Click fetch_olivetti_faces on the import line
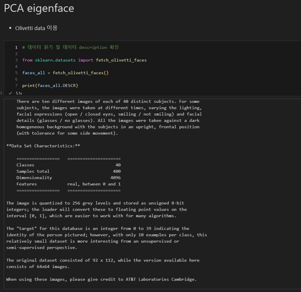The width and height of the screenshot is (301, 292). 121,60
